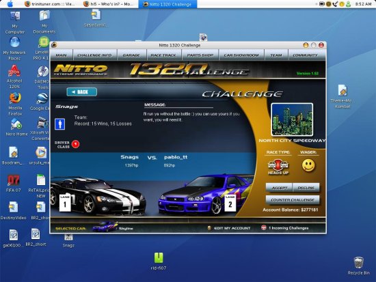Viewport: 376px width, 282px height.
Task: Click the clock showing 8:52 AM
Action: coord(363,4)
